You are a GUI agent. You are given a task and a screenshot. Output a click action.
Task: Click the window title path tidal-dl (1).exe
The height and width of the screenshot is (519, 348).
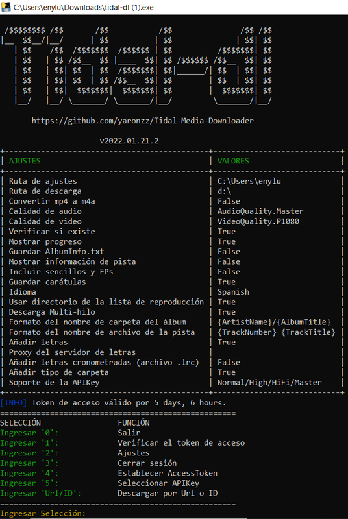pyautogui.click(x=84, y=7)
